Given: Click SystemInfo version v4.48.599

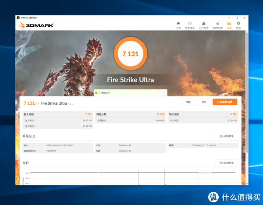Looking at the screenshot, I should (51, 151).
